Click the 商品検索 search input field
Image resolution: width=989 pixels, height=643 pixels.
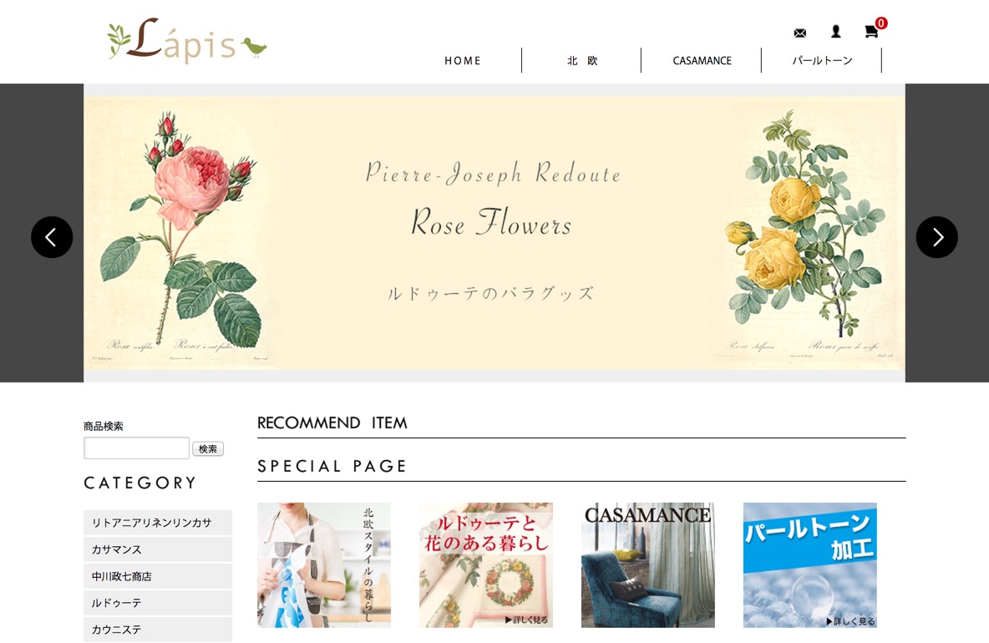[x=136, y=448]
